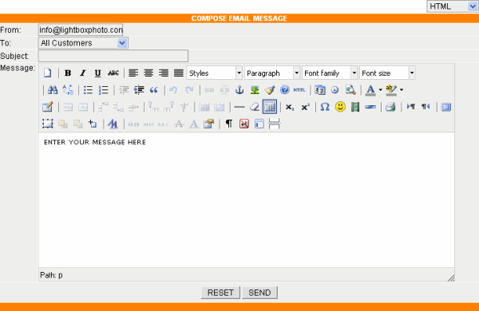Open the All Customers recipient dropdown

coord(83,43)
